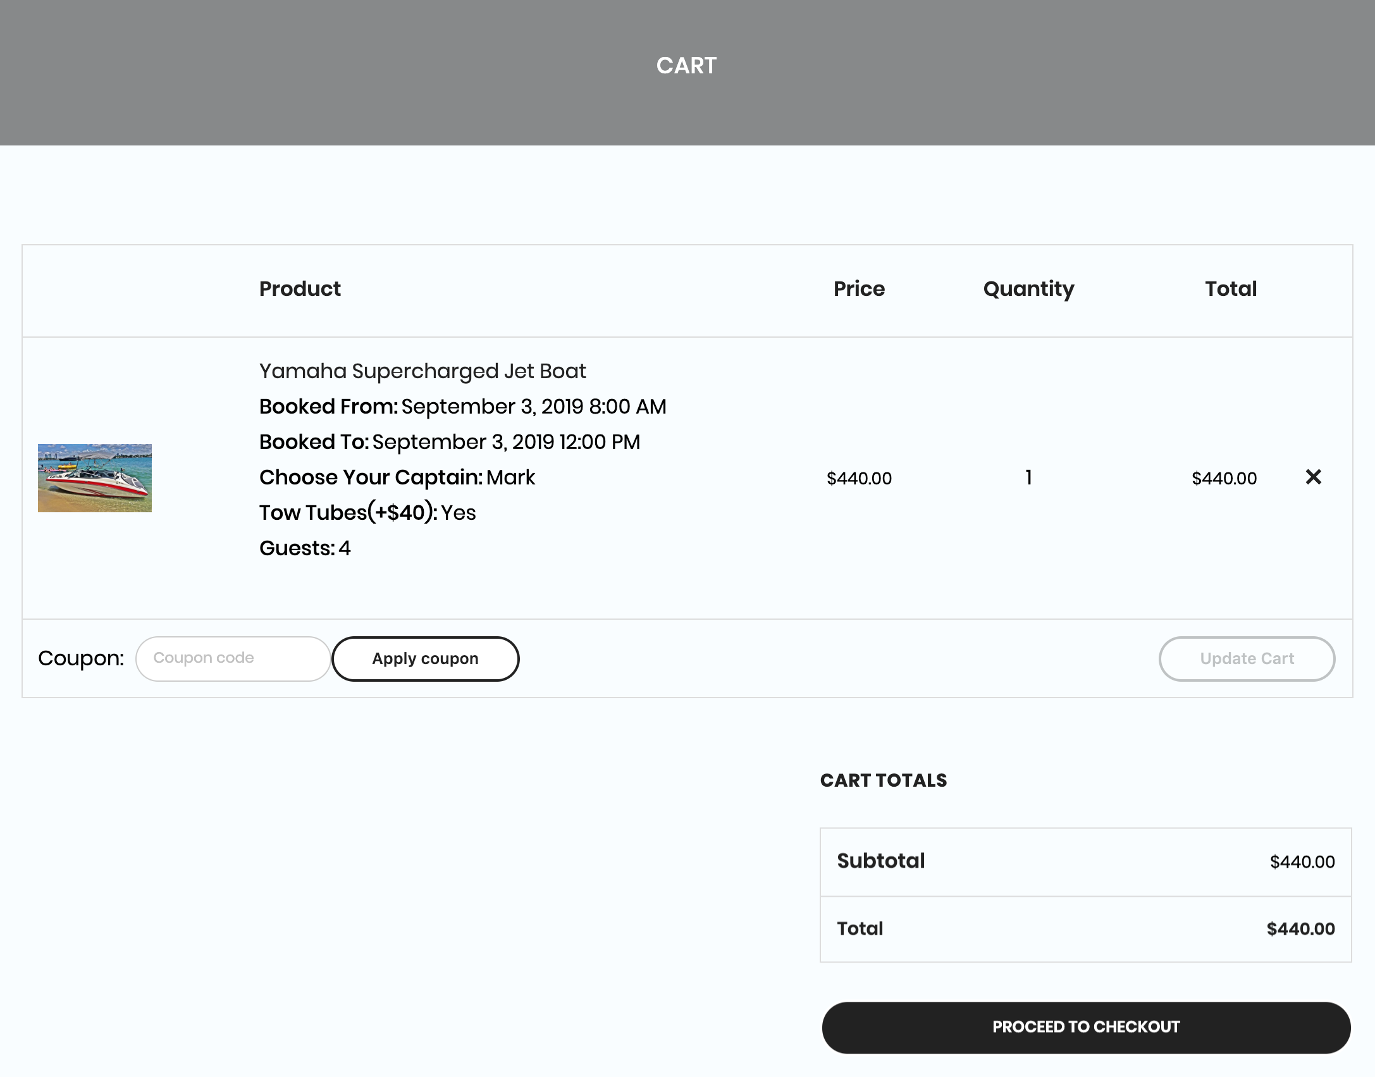Open the jet boat product thumbnail
1375x1077 pixels.
coord(95,478)
